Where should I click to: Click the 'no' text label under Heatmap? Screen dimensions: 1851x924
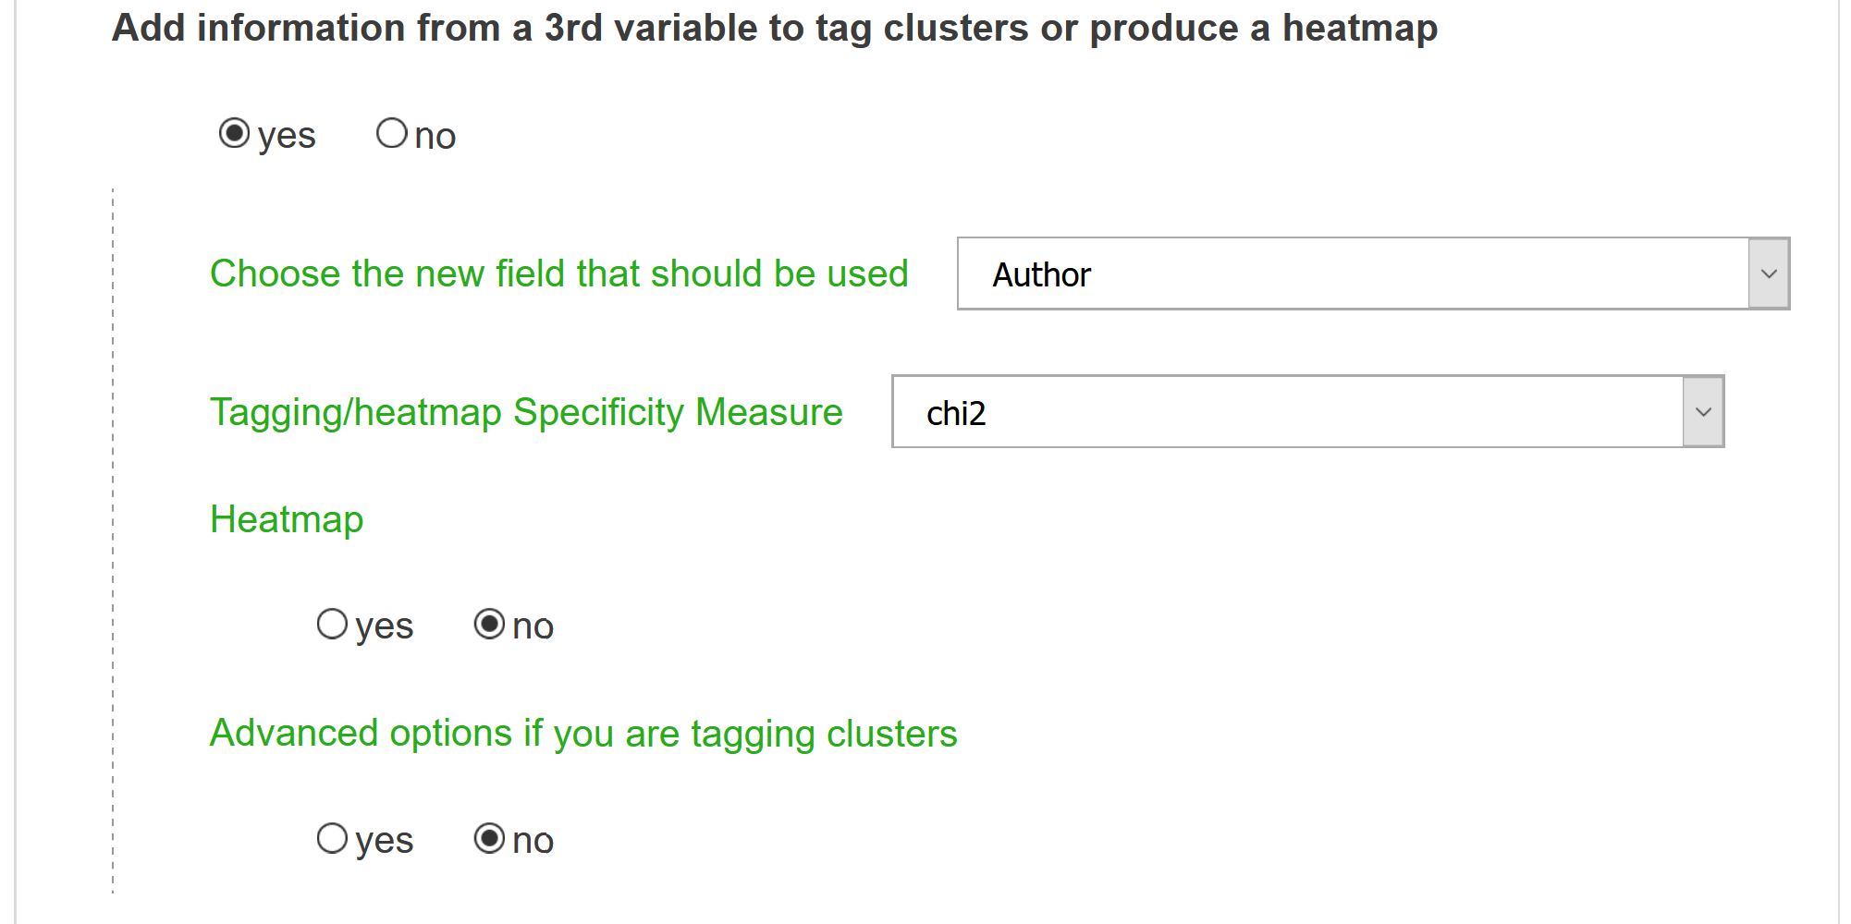(533, 627)
